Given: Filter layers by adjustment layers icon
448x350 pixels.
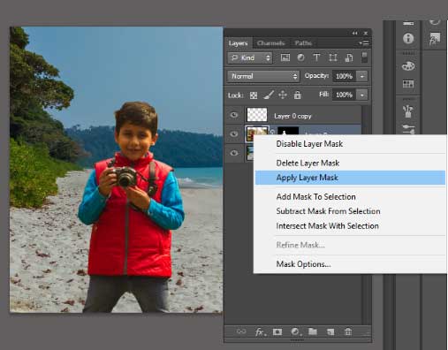Looking at the screenshot, I should (300, 57).
